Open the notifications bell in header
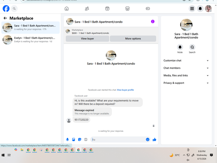 point(200,9)
